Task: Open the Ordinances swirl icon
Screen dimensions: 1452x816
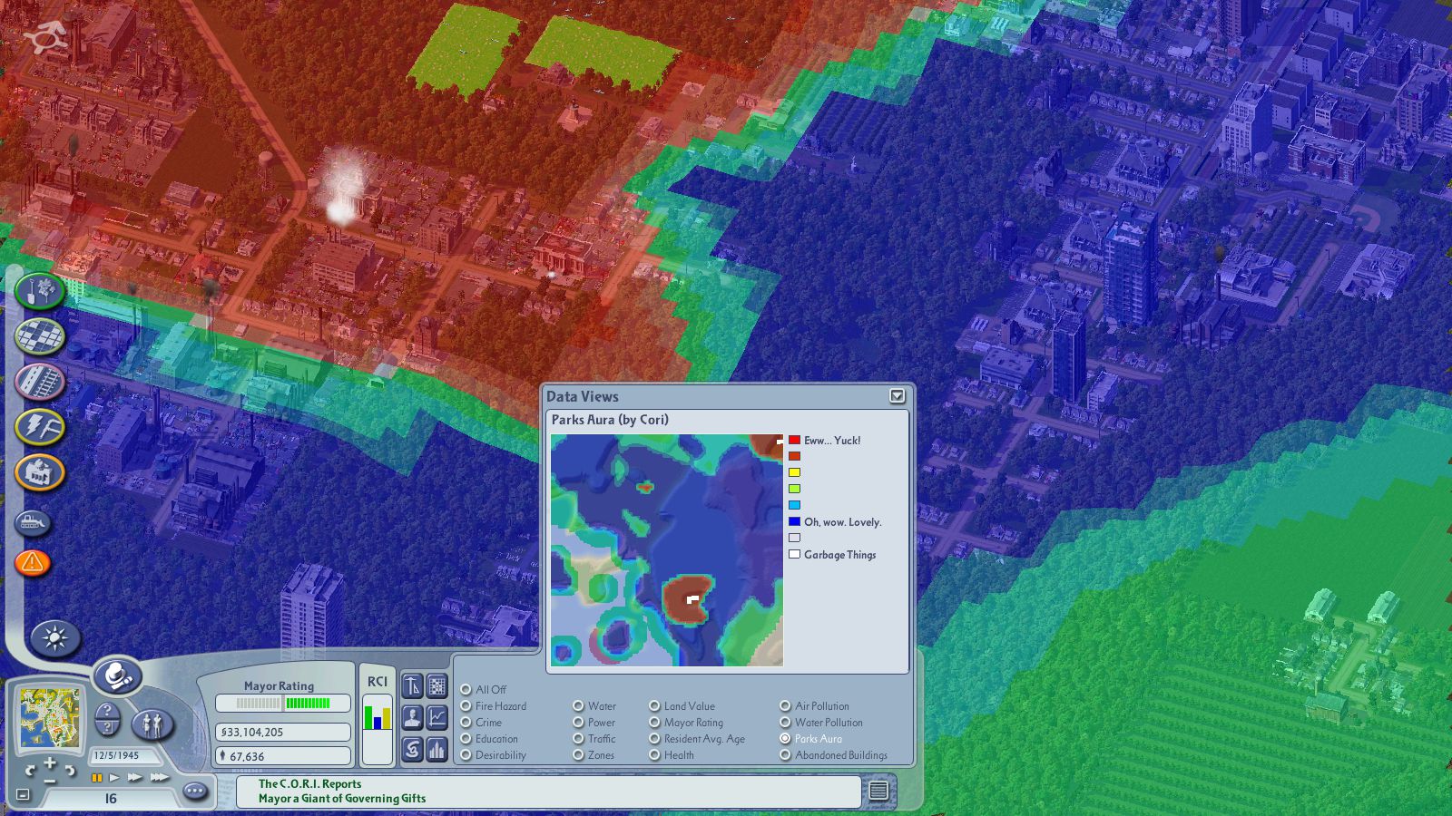Action: point(412,750)
